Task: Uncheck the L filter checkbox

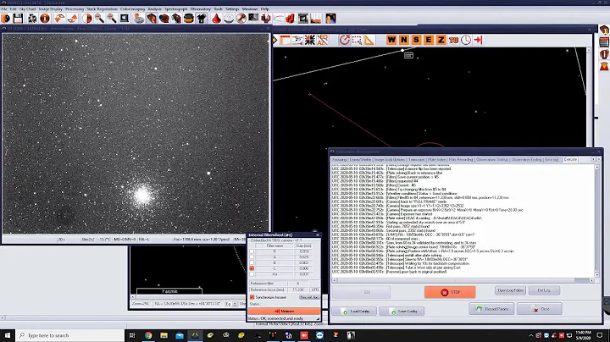Action: tap(252, 268)
